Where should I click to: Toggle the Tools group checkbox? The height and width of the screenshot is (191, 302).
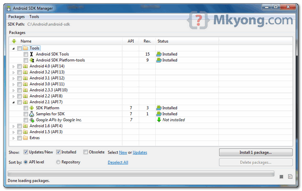tap(19, 48)
